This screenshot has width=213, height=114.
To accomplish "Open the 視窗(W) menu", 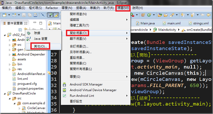I will pos(123,8).
